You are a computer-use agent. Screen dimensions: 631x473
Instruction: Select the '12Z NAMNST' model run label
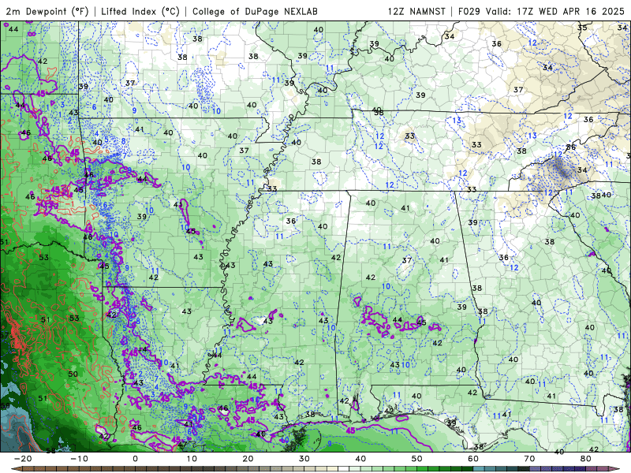tap(416, 11)
